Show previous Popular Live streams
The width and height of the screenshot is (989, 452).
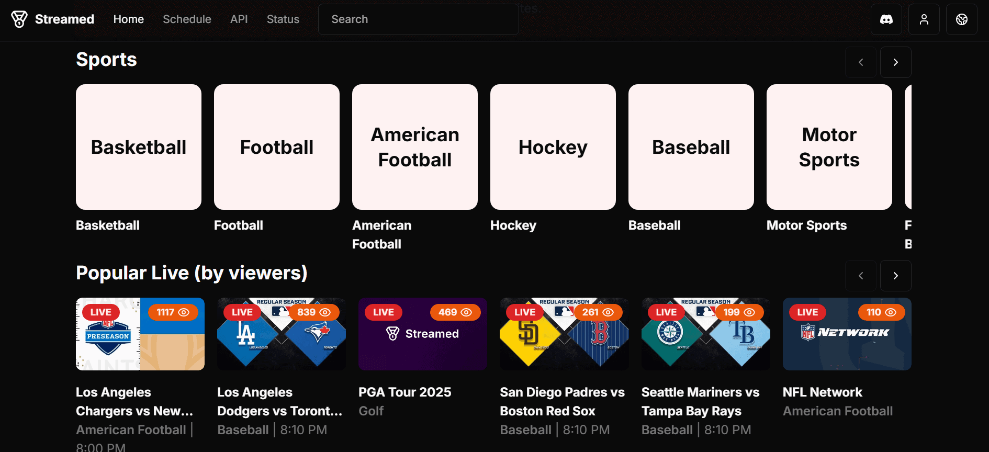tap(861, 276)
